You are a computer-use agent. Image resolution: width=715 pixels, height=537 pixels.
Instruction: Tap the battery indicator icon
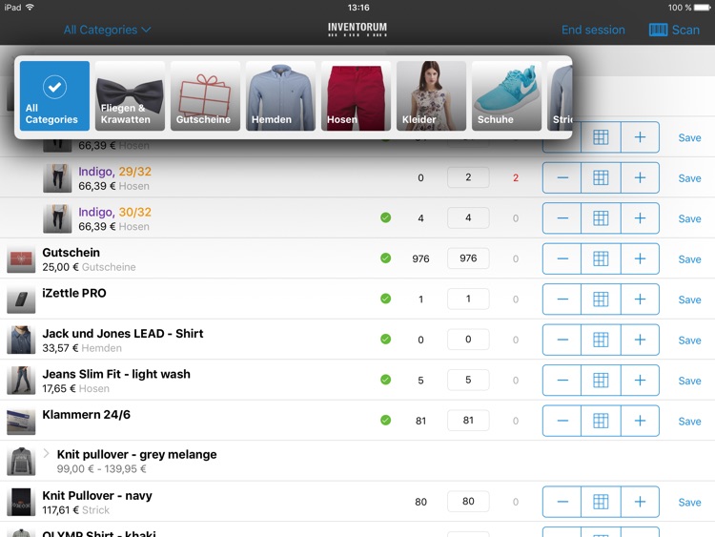pyautogui.click(x=703, y=8)
